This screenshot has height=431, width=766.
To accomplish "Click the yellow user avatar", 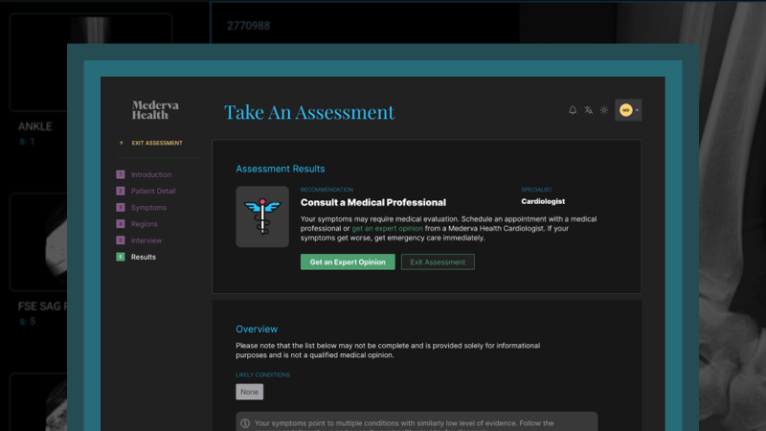I will pyautogui.click(x=624, y=110).
